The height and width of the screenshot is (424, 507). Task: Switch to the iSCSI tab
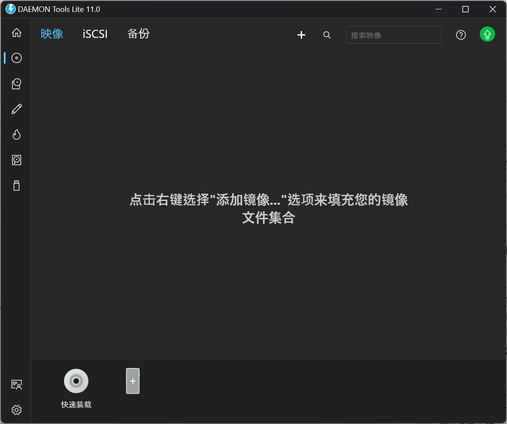tap(95, 34)
